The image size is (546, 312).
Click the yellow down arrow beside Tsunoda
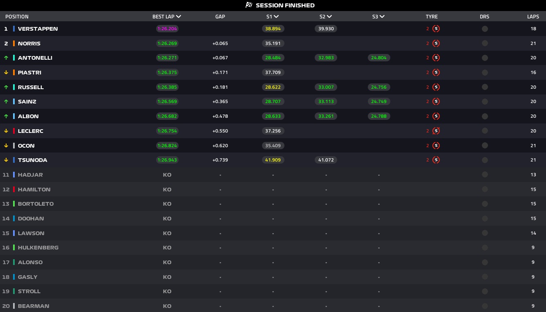click(x=6, y=160)
